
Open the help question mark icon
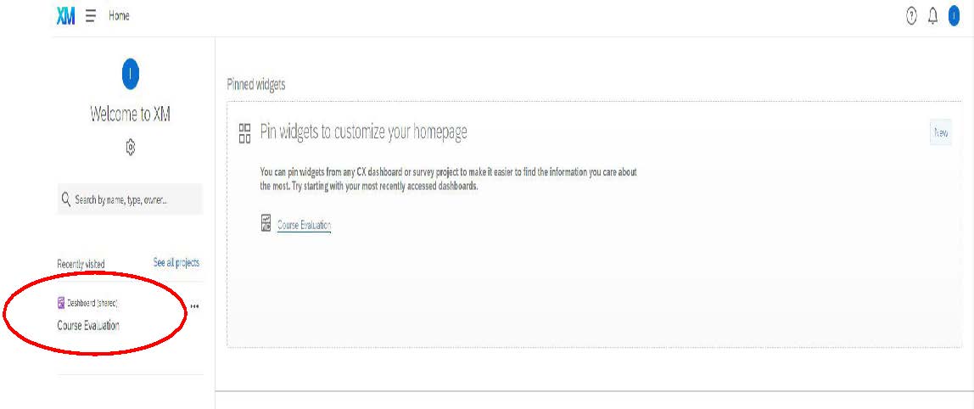[912, 16]
